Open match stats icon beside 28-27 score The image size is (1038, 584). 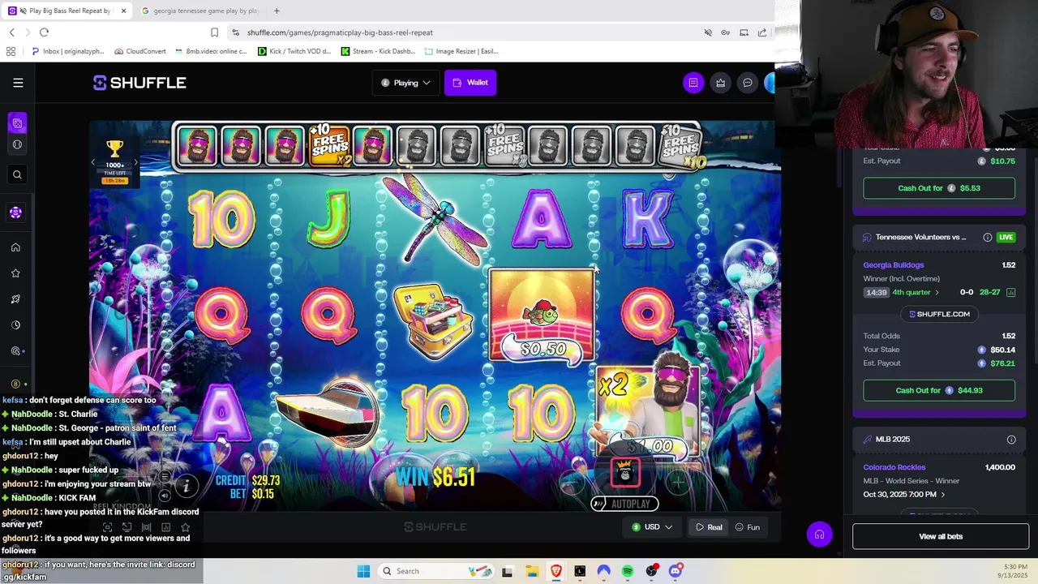[x=1010, y=292]
